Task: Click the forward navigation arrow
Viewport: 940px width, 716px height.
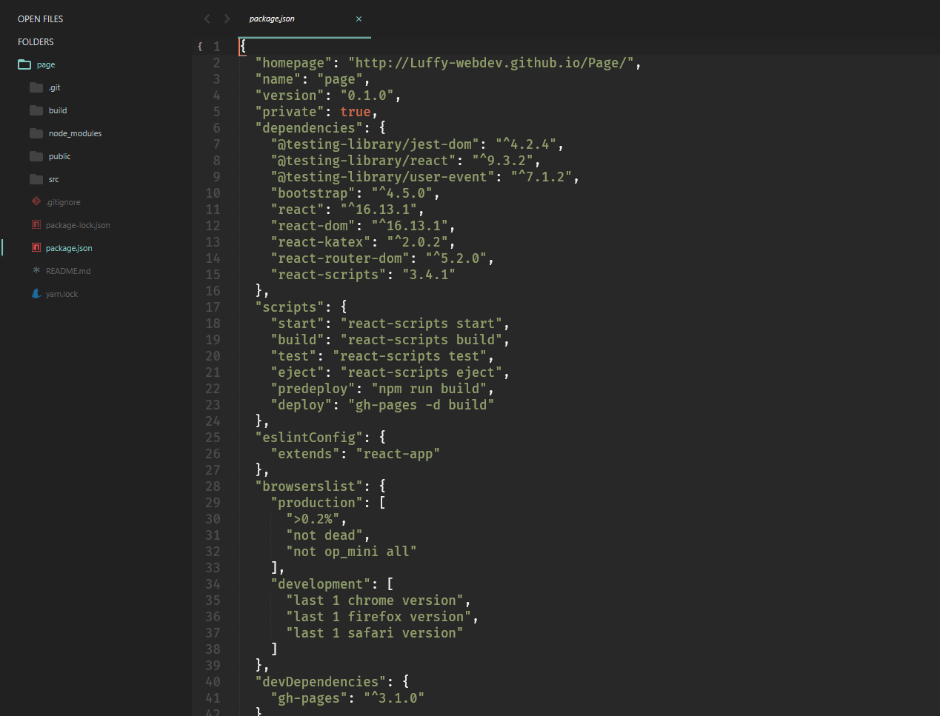Action: click(x=227, y=19)
